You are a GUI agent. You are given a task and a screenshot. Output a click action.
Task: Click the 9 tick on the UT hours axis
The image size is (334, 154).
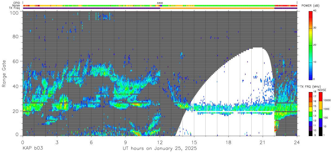125,142
